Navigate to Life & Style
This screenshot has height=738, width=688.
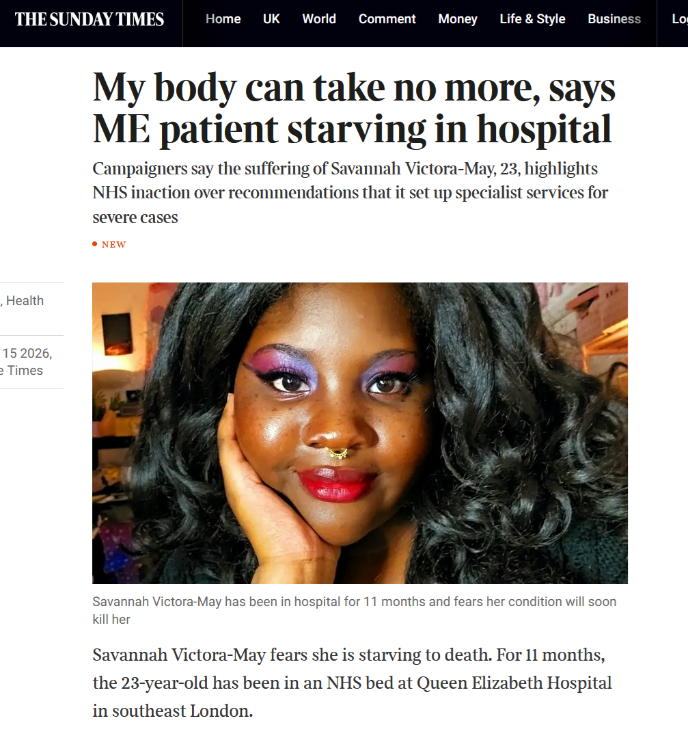(532, 19)
